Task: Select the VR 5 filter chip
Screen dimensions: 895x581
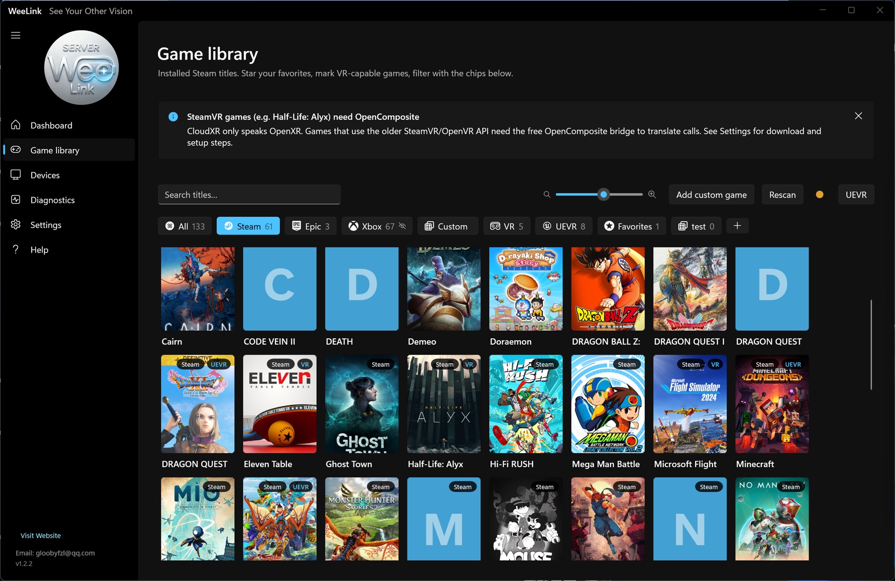Action: tap(507, 226)
